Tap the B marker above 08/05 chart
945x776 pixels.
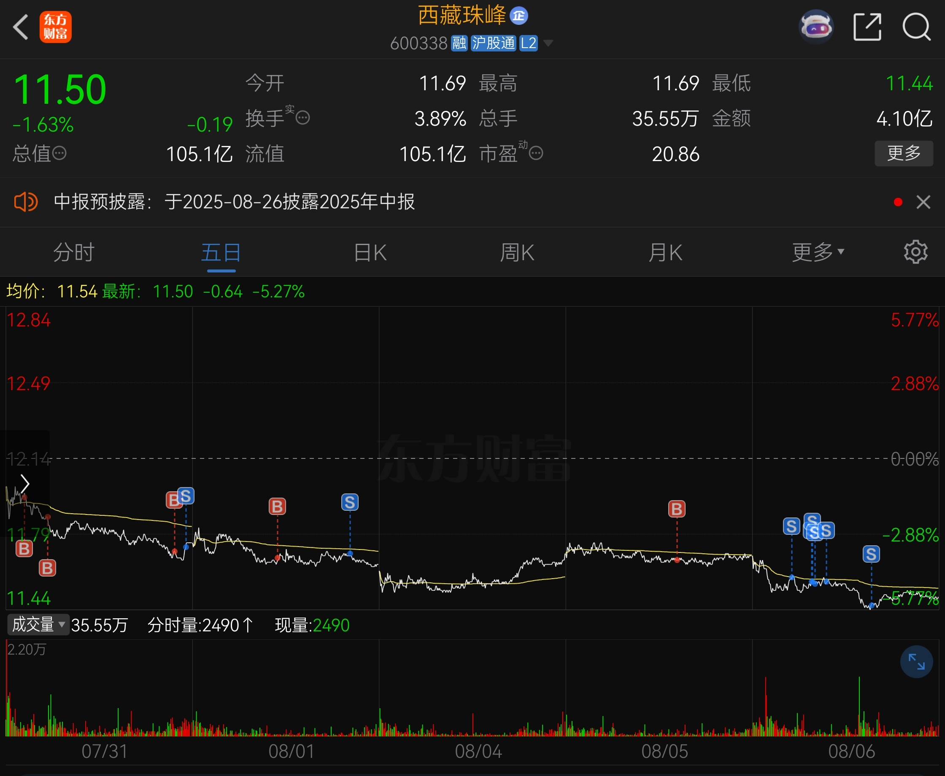click(677, 509)
